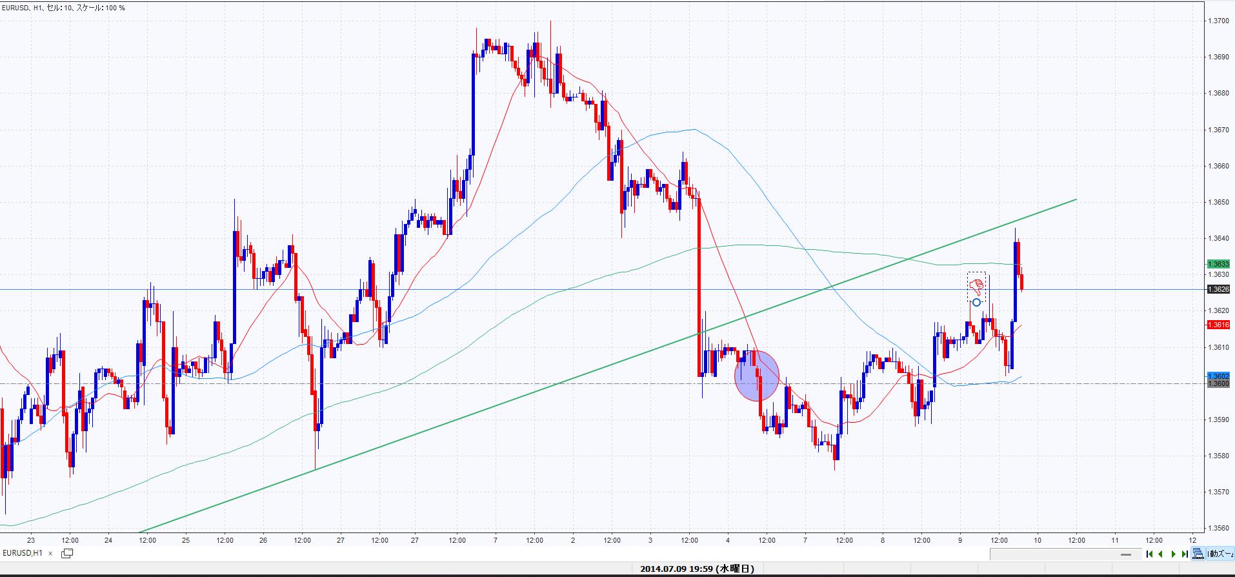This screenshot has width=1235, height=577.
Task: Click the light blue 1.3602 price label
Action: click(x=1218, y=376)
